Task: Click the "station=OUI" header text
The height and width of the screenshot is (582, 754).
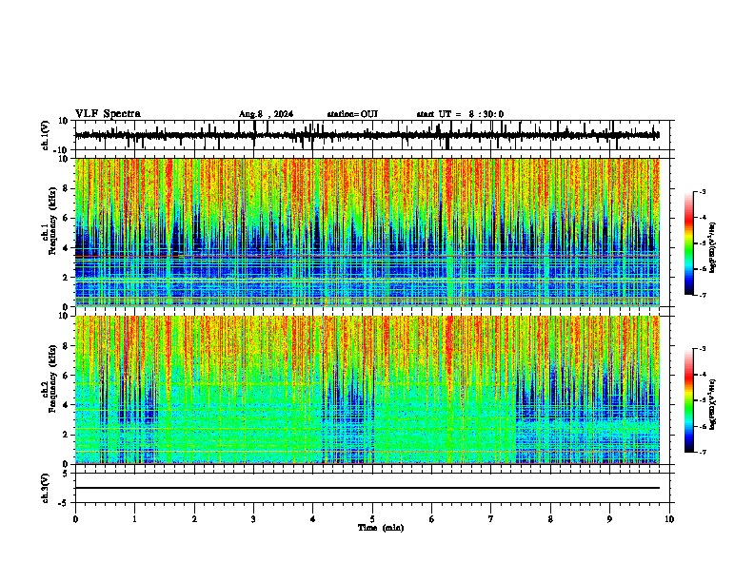Action: (x=352, y=114)
